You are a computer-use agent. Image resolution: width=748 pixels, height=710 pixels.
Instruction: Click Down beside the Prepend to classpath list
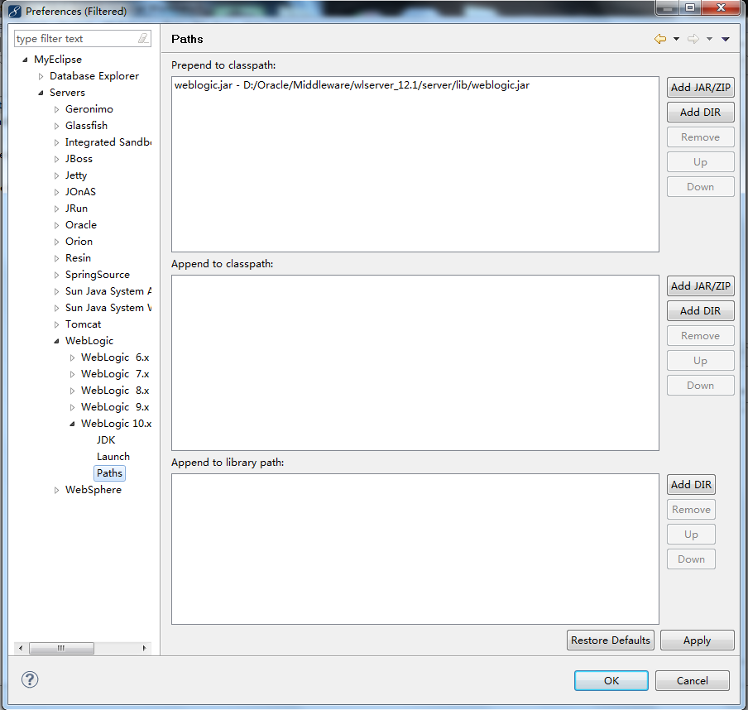pyautogui.click(x=700, y=186)
